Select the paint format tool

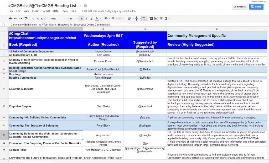click(x=26, y=19)
